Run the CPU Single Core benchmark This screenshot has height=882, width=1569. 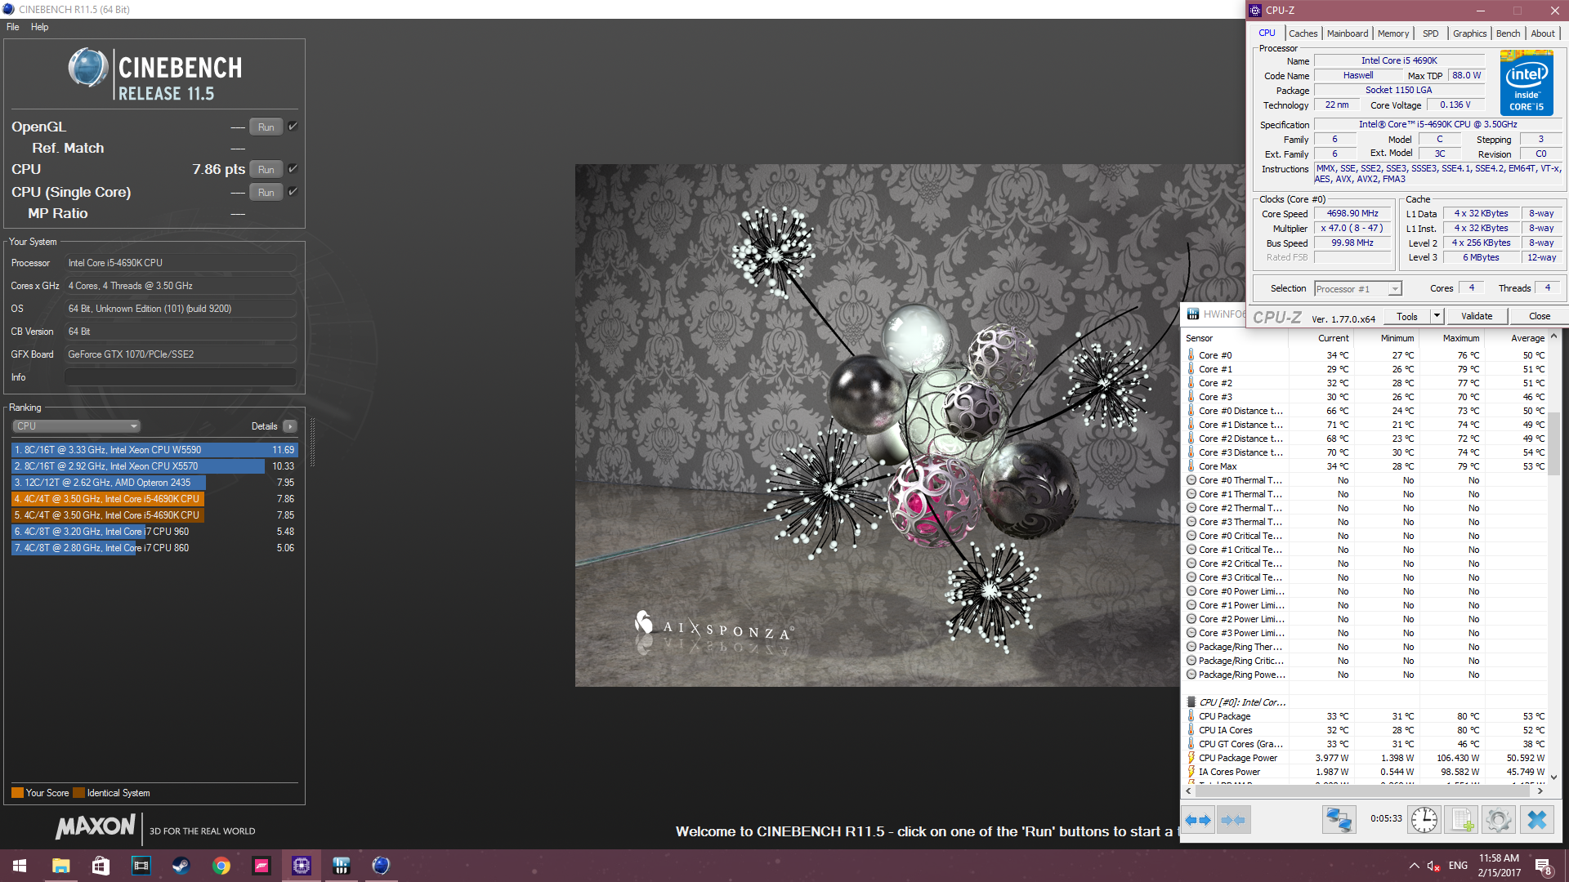(x=266, y=193)
